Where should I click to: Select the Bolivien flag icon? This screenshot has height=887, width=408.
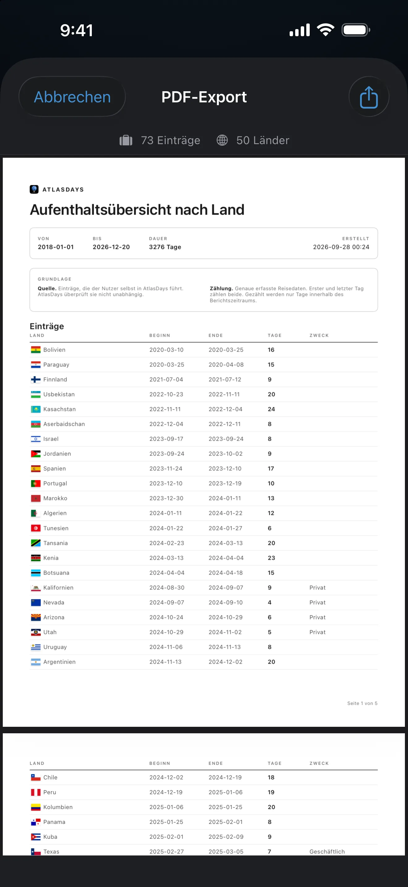point(36,350)
